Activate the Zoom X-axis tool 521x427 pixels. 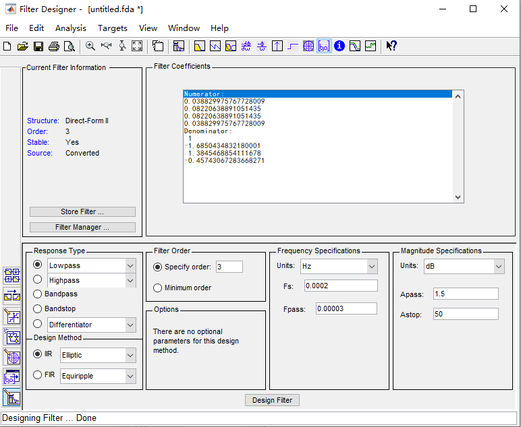click(x=107, y=46)
